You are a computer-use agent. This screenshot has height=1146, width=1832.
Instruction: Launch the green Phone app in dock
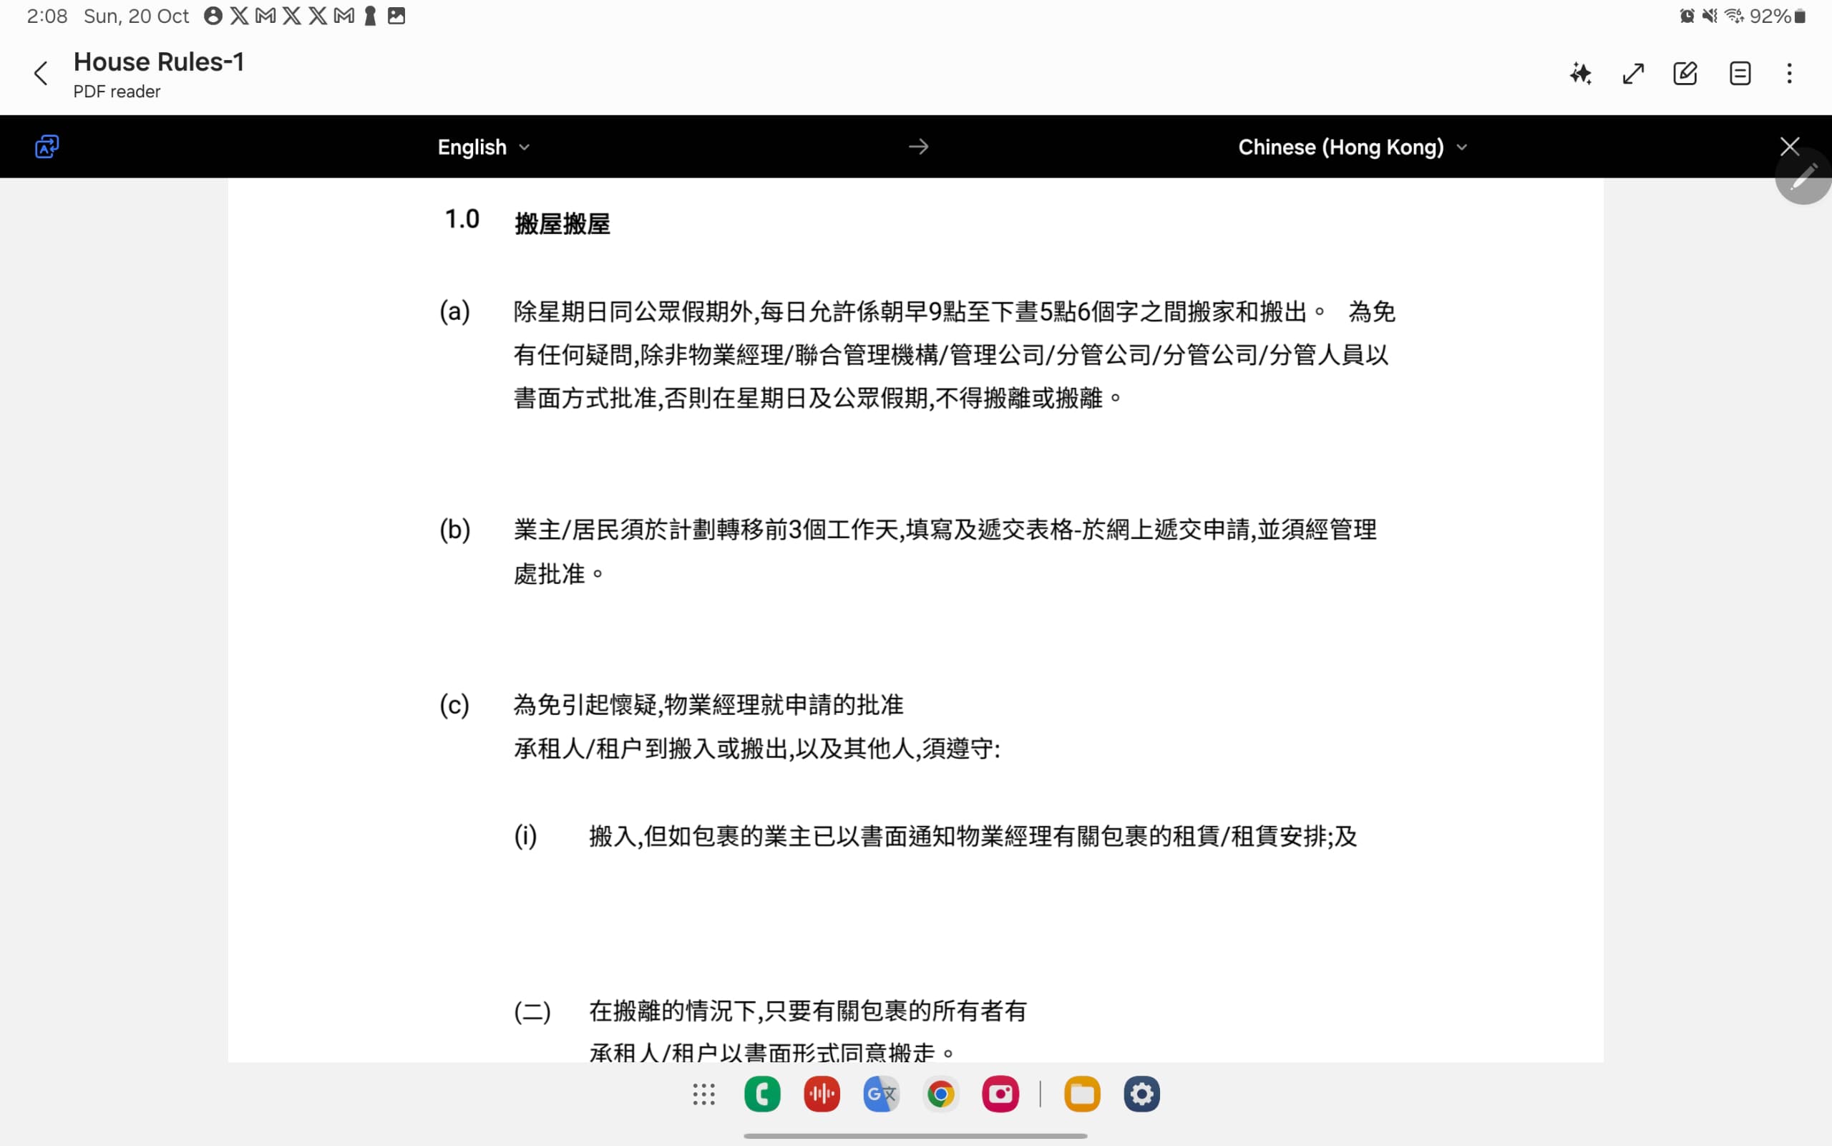(762, 1094)
